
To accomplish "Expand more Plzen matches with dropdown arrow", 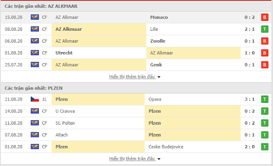I will tap(159, 159).
